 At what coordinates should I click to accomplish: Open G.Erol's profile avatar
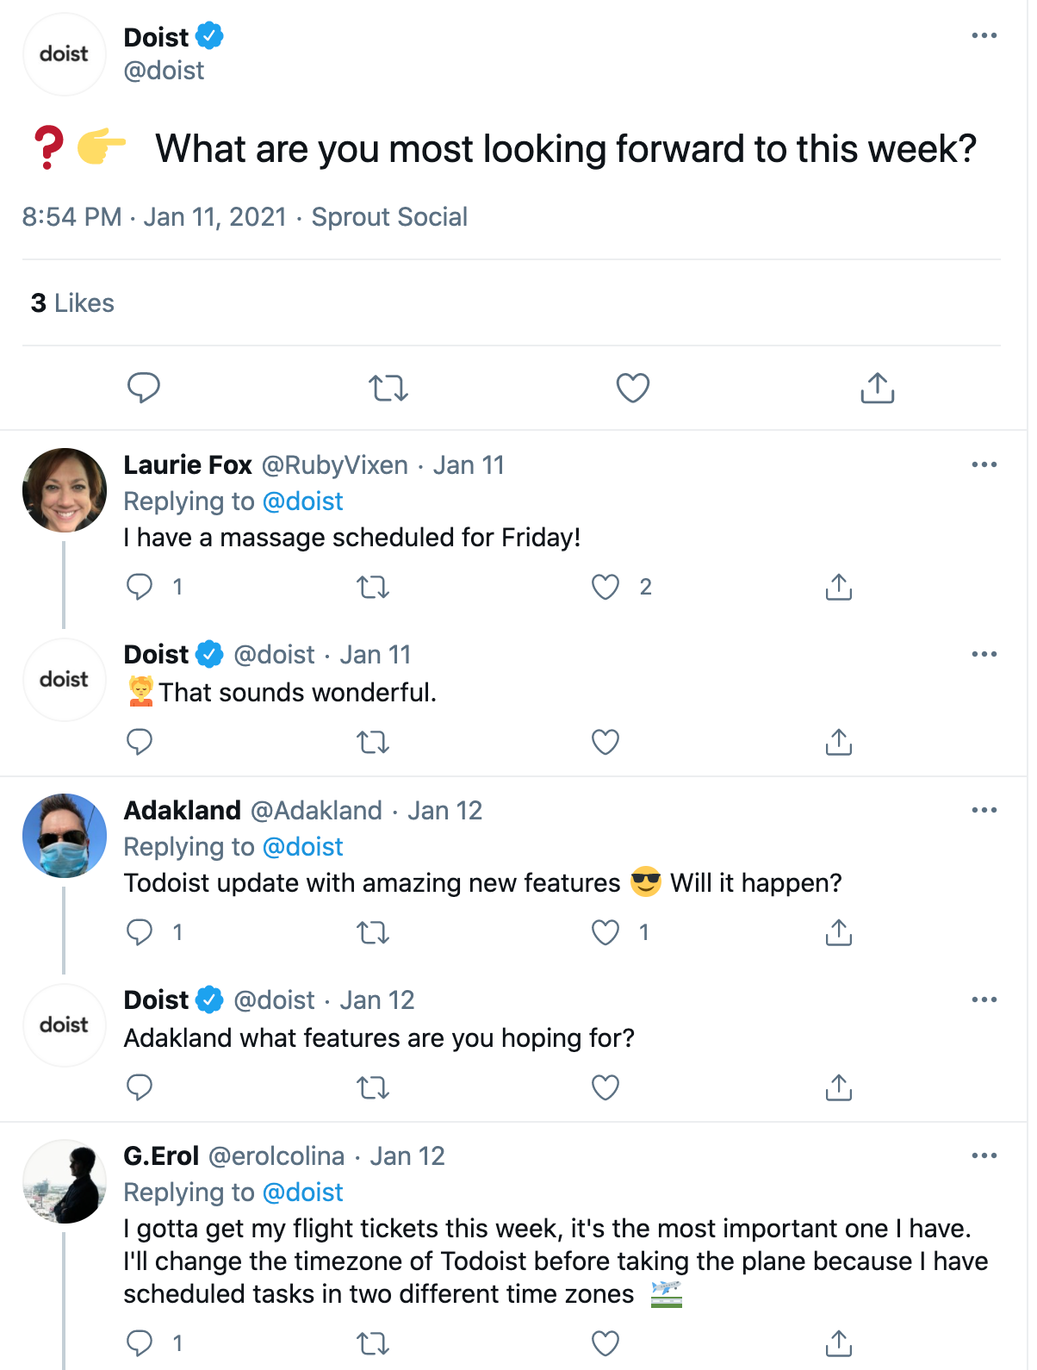pos(65,1181)
